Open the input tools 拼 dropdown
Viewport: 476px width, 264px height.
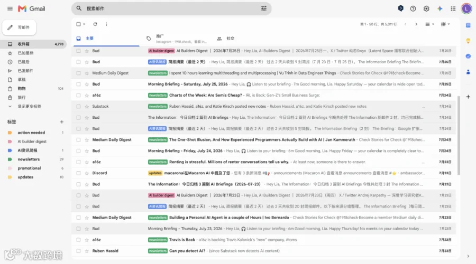[x=445, y=24]
